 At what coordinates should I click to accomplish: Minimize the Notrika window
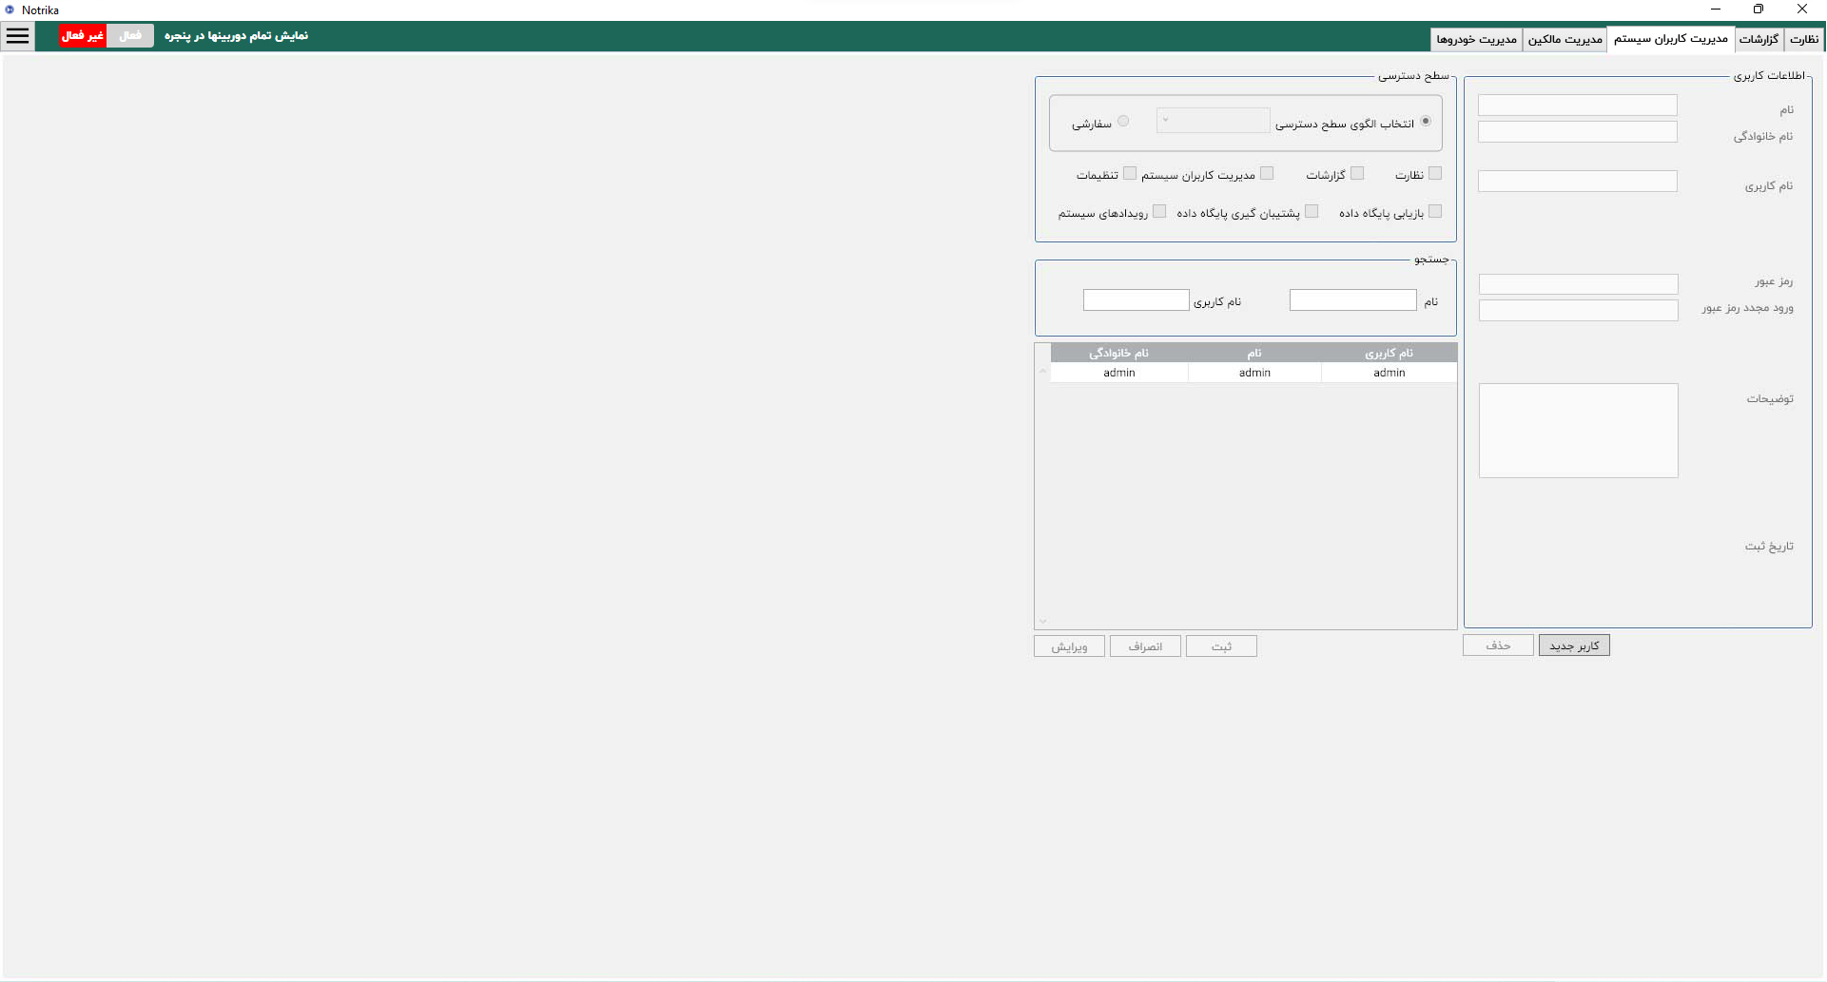pos(1716,10)
